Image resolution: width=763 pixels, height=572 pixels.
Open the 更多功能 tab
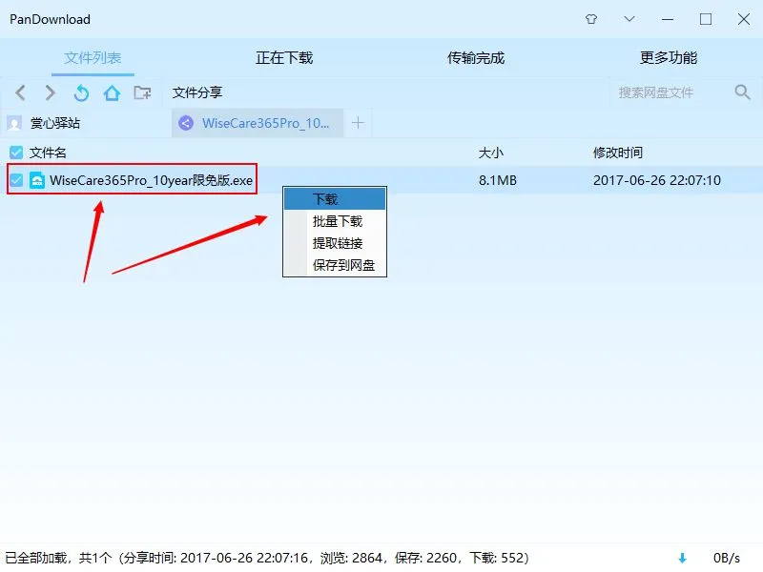tap(669, 58)
